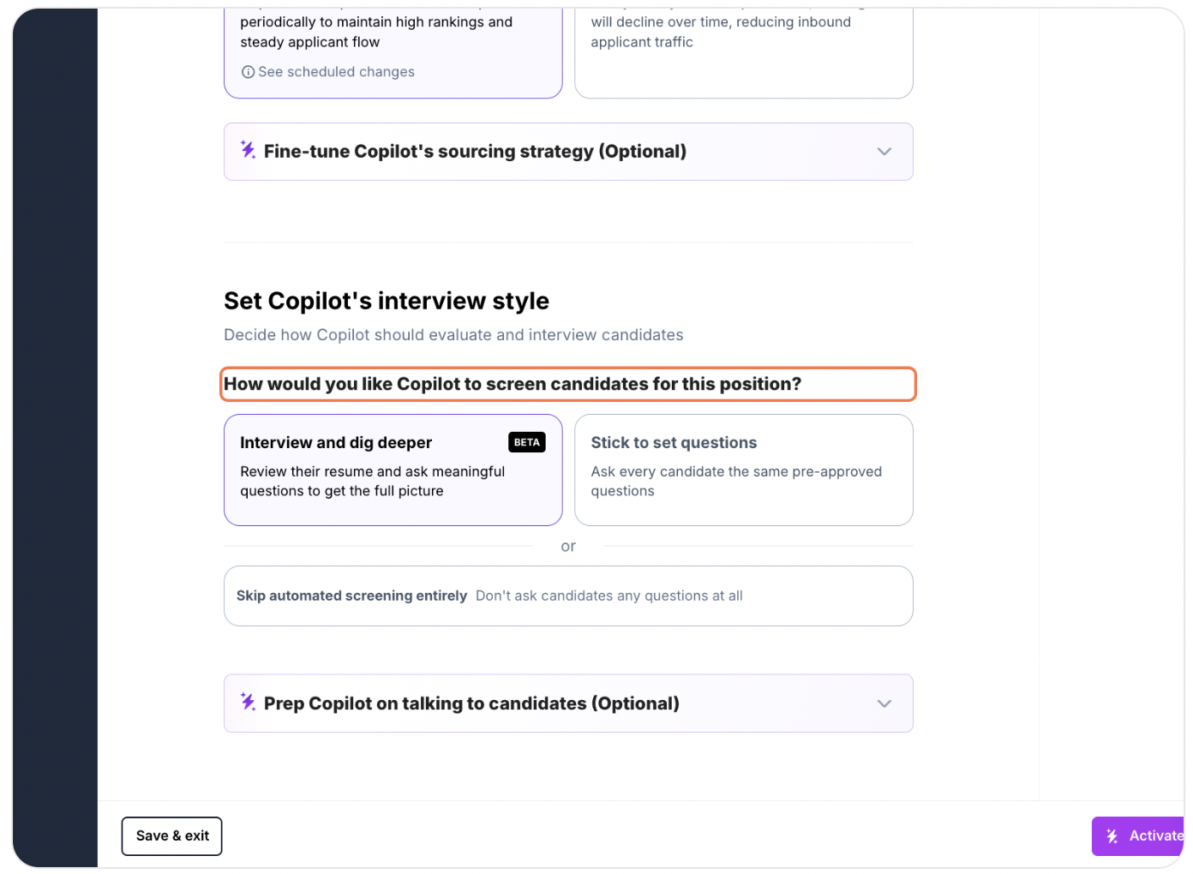Screen dimensions: 1193x874
Task: Select the Interview and dig deeper option
Action: point(393,470)
